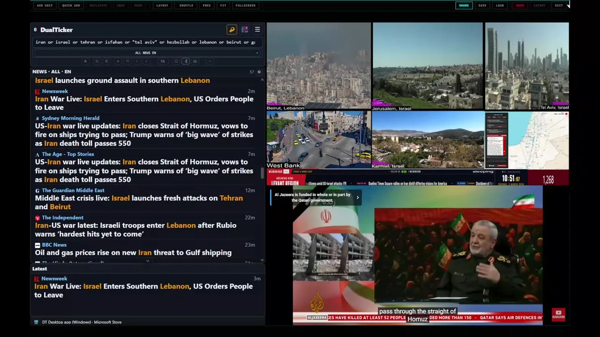Click the LOAD button

click(500, 6)
